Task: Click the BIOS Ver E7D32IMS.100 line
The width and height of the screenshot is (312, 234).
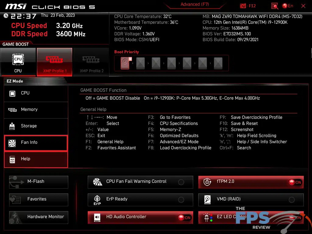Action: coord(227,34)
